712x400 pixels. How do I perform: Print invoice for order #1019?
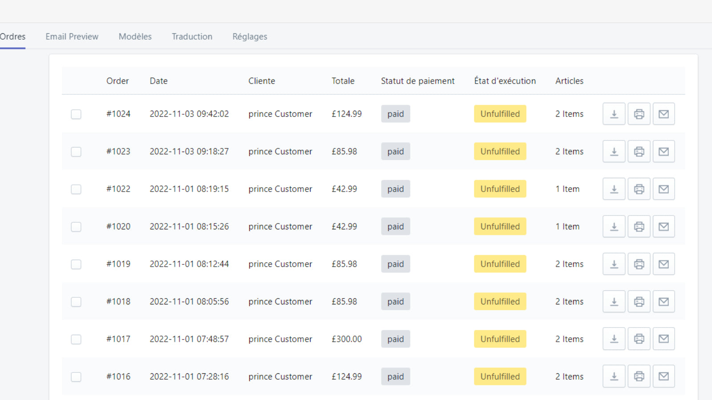pos(639,264)
